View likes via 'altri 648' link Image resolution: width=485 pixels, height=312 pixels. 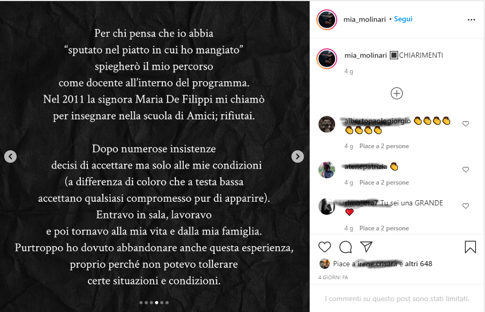pos(418,264)
